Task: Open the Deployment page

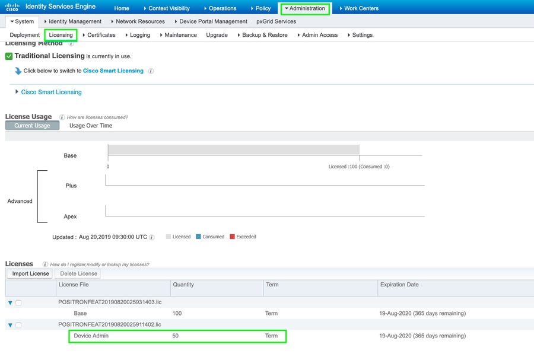Action: pos(24,35)
